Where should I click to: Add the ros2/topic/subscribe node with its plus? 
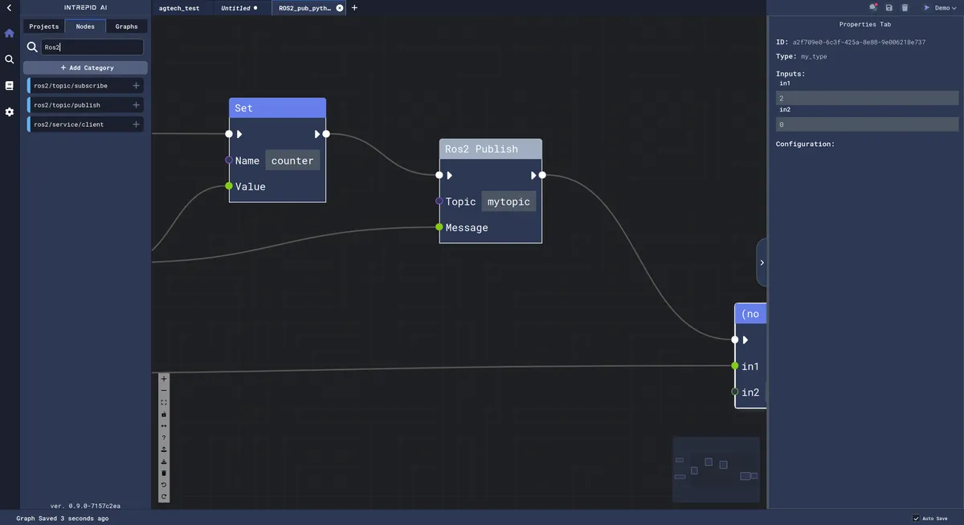tap(136, 85)
